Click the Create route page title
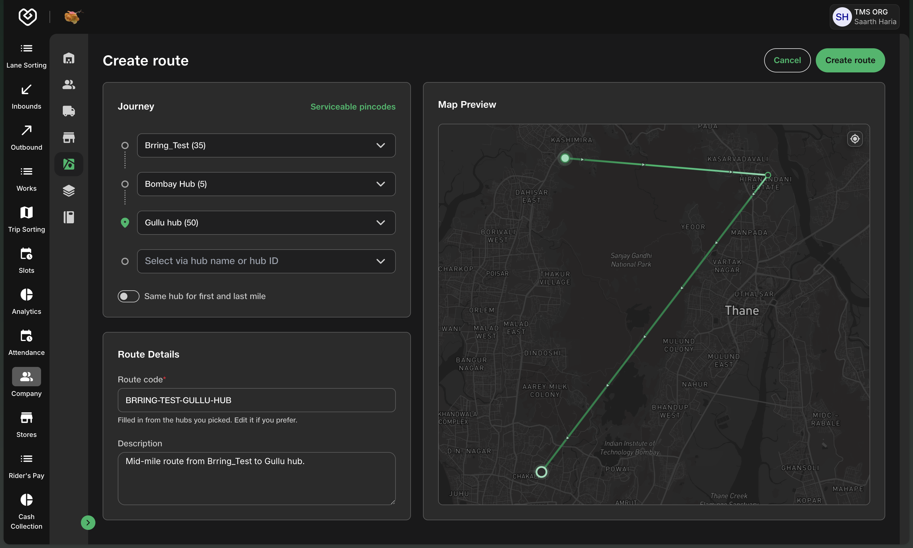 146,61
